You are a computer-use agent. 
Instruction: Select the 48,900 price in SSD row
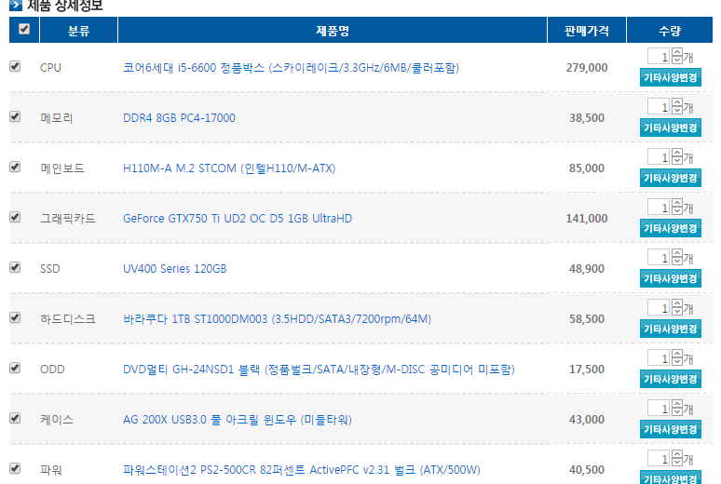click(587, 268)
